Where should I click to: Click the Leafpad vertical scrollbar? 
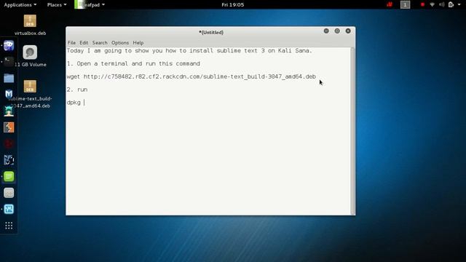(x=352, y=131)
